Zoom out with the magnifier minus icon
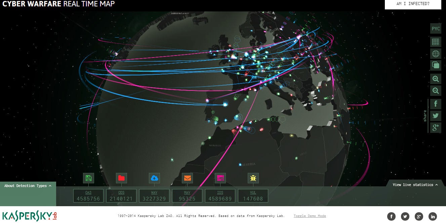Image resolution: width=446 pixels, height=223 pixels. [x=436, y=90]
